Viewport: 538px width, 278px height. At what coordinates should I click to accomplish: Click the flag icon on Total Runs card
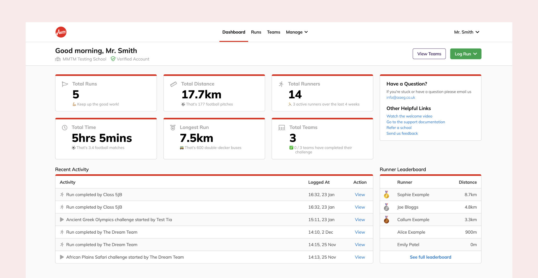click(x=64, y=84)
